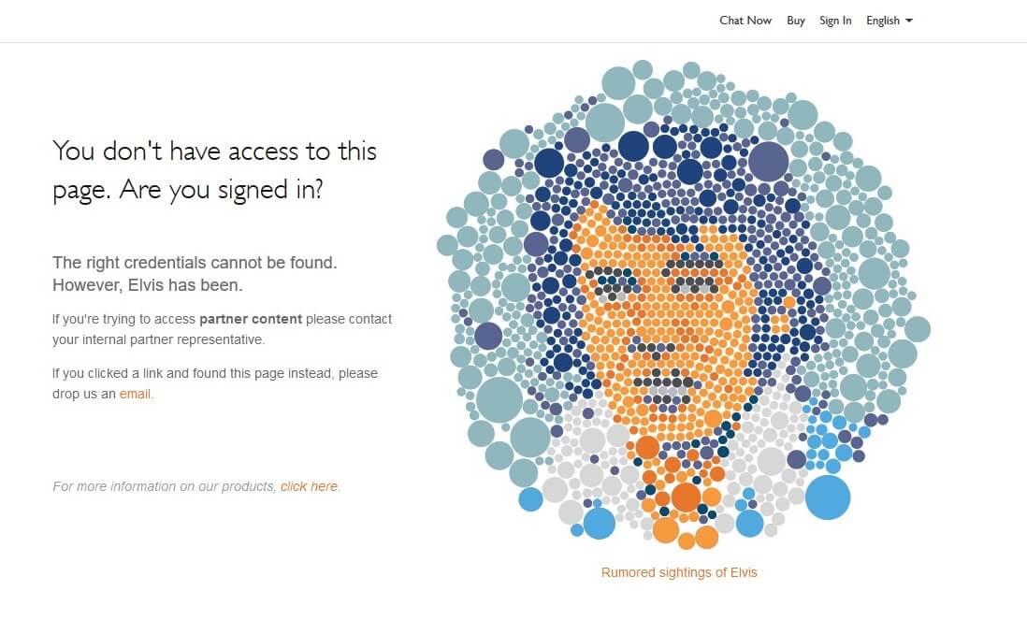Open the Chat Now link

745,21
